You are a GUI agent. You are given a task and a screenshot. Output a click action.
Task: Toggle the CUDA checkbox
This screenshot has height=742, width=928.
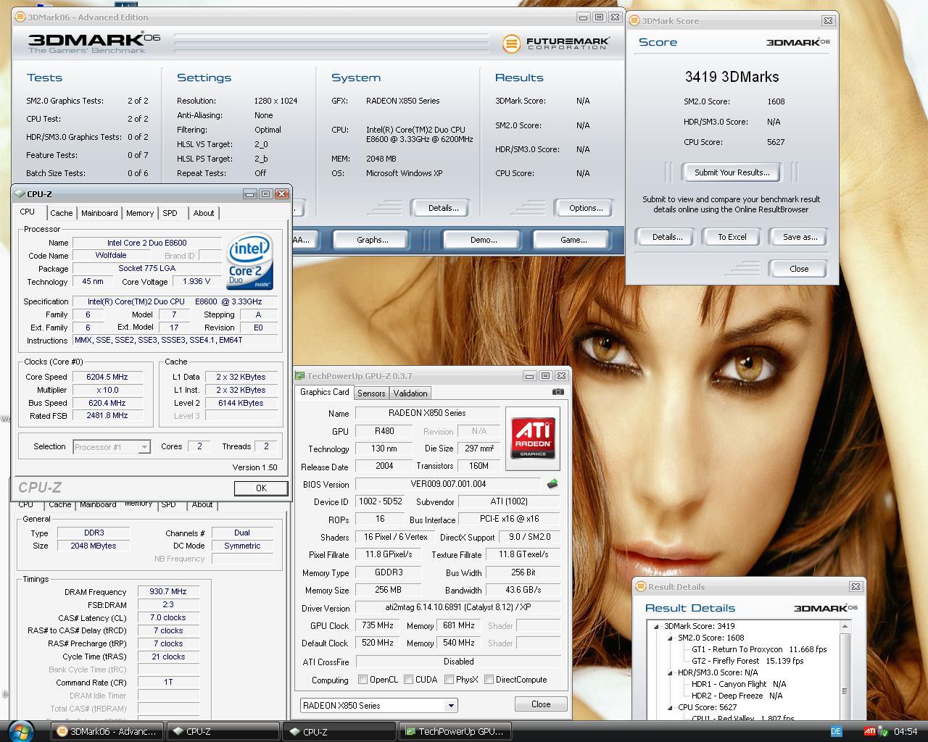409,680
